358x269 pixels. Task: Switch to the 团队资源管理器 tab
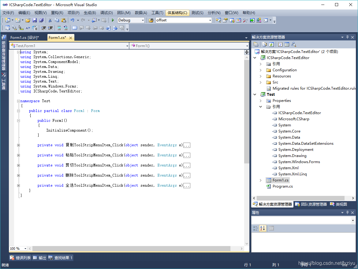tap(311, 204)
